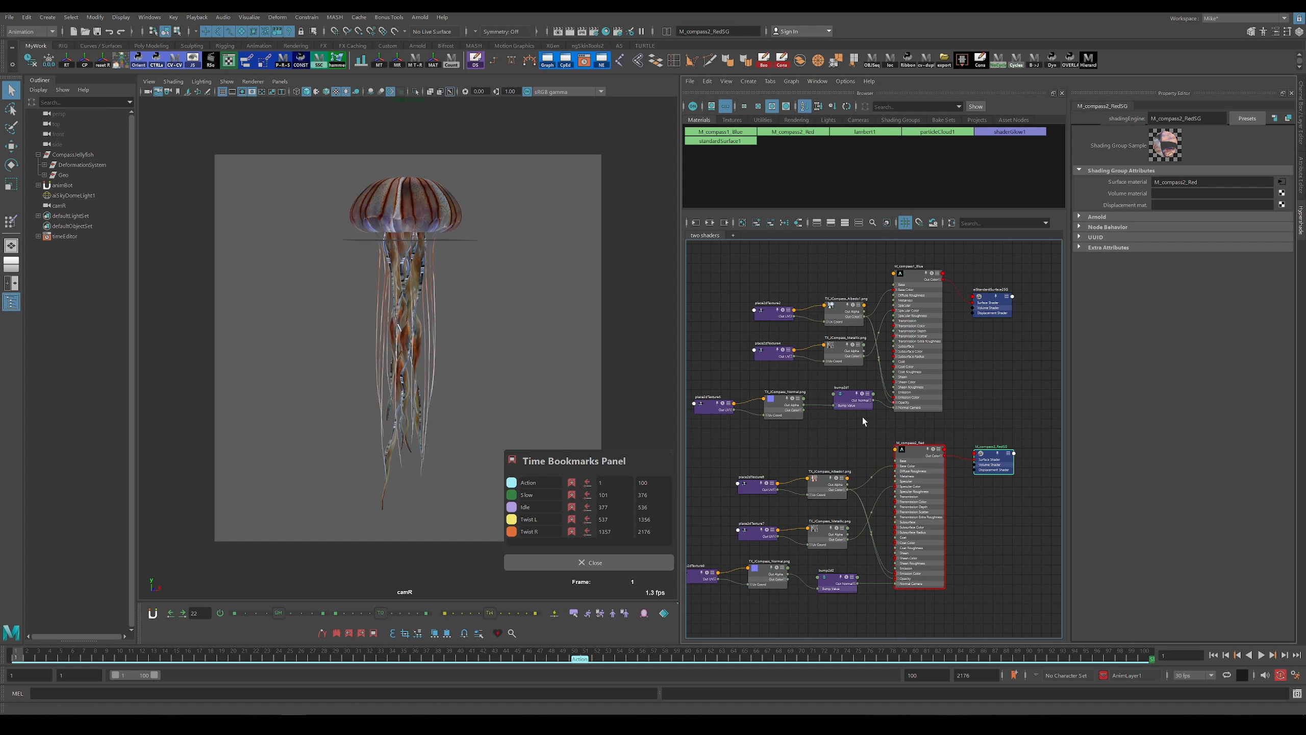The image size is (1306, 735).
Task: Select the arrow Select tool in toolbox
Action: click(11, 90)
